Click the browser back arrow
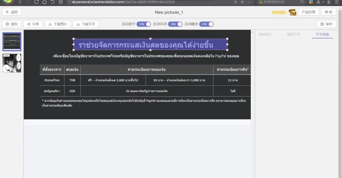The image size is (342, 178). click(x=20, y=2)
